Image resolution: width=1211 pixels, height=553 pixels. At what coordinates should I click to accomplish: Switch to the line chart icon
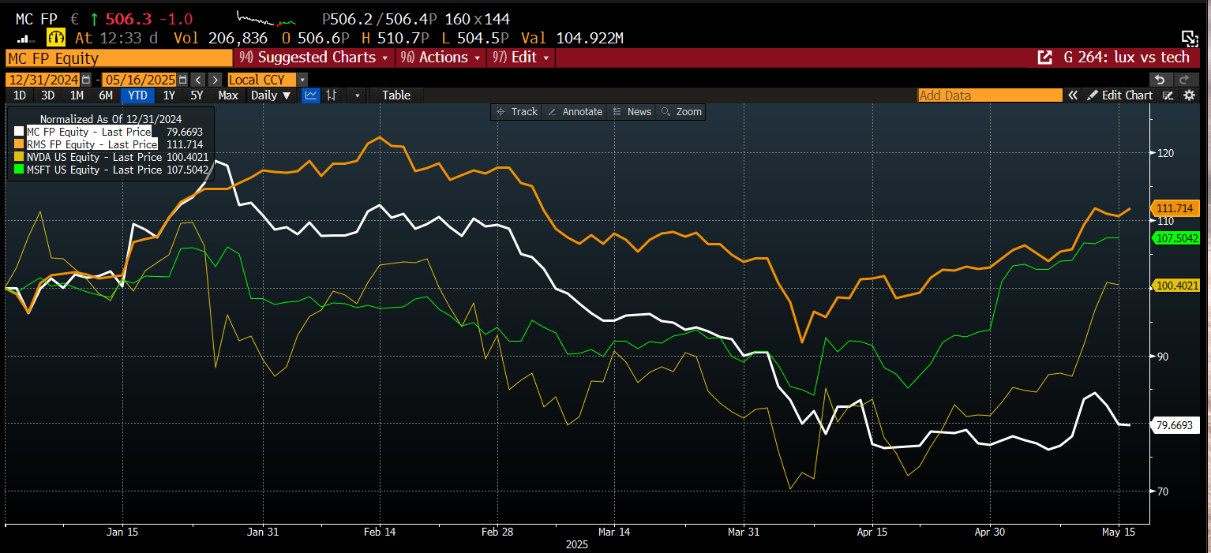[x=311, y=95]
